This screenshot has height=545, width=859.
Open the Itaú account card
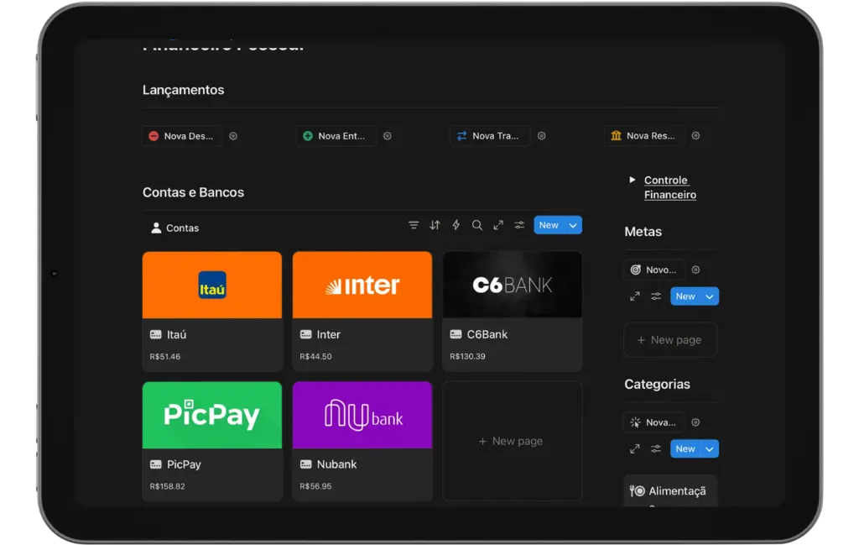click(212, 312)
